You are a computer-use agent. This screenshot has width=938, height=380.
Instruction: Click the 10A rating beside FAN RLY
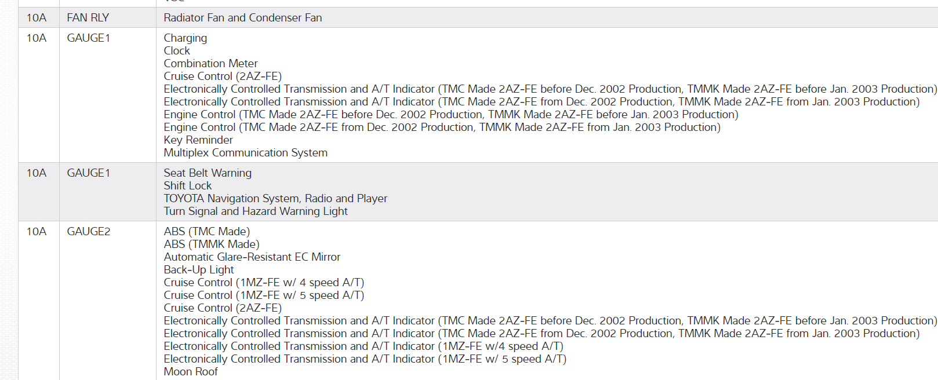coord(37,18)
